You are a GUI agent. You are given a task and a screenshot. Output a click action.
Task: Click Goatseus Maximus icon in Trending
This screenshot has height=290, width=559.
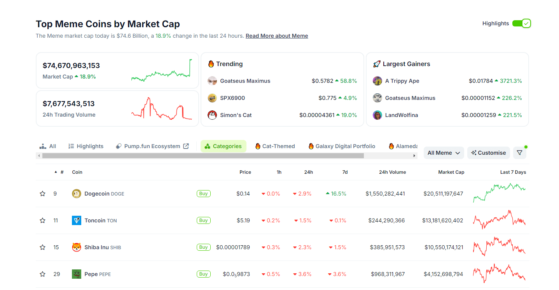(x=212, y=81)
